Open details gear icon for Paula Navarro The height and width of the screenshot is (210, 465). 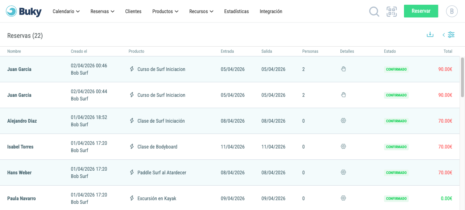(343, 198)
